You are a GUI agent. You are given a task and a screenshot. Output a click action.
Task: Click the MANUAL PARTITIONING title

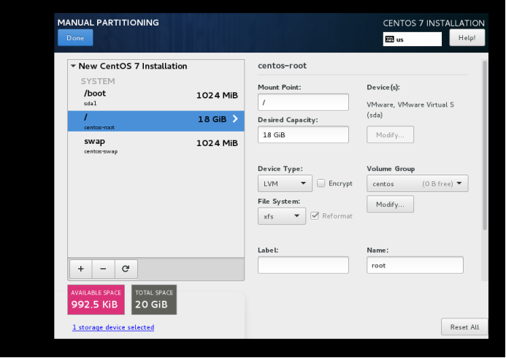(x=108, y=23)
